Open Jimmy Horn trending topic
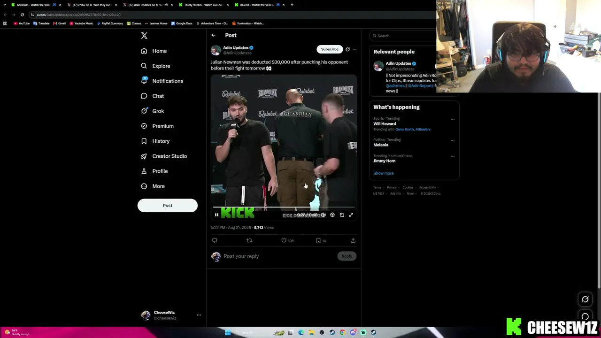Screen dimensions: 601x338 click(385, 161)
